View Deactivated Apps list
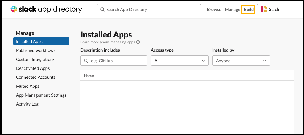The height and width of the screenshot is (135, 304). (x=33, y=68)
